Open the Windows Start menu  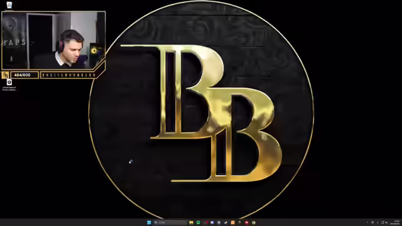click(149, 222)
